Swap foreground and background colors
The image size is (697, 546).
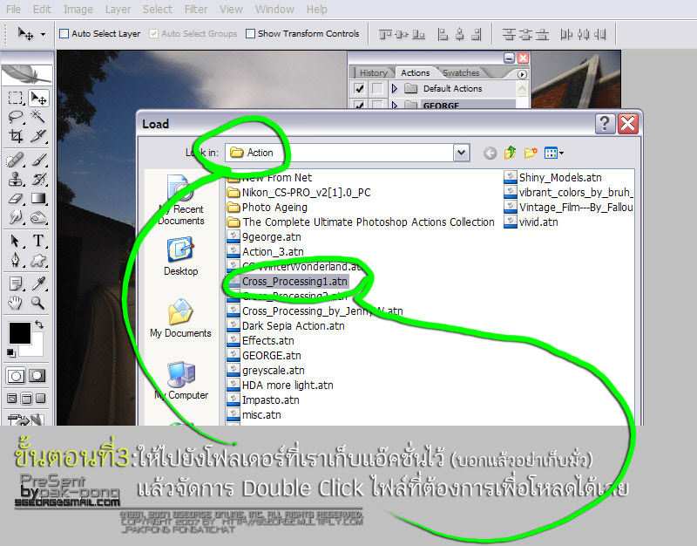(x=39, y=324)
